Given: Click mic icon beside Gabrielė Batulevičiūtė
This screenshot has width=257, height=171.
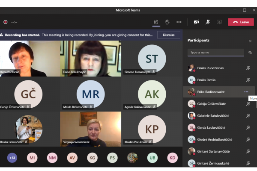Looking at the screenshot, I should tap(248, 116).
